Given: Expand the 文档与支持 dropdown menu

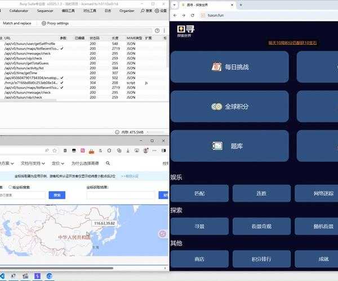Looking at the screenshot, I should click(33, 164).
